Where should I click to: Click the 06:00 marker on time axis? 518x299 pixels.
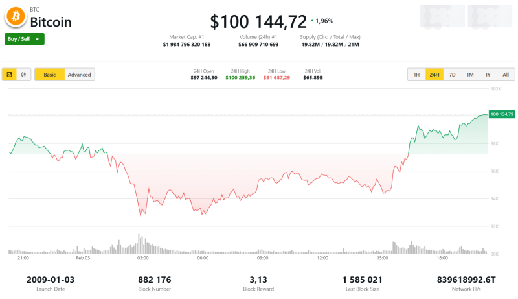tap(203, 258)
